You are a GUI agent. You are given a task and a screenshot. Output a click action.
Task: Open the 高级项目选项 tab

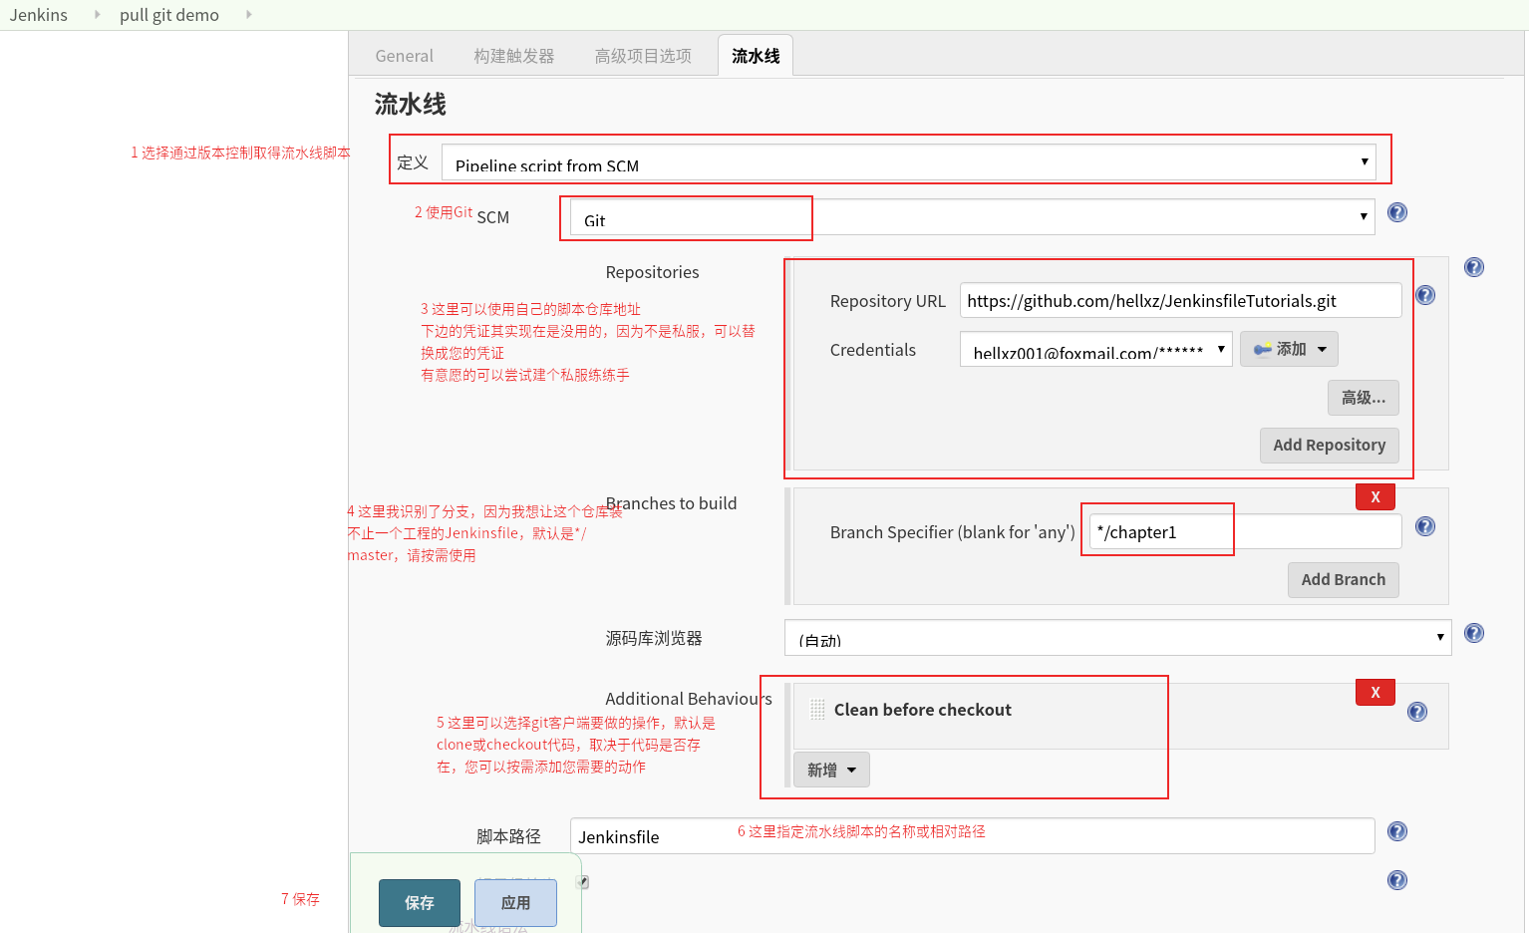pyautogui.click(x=643, y=56)
